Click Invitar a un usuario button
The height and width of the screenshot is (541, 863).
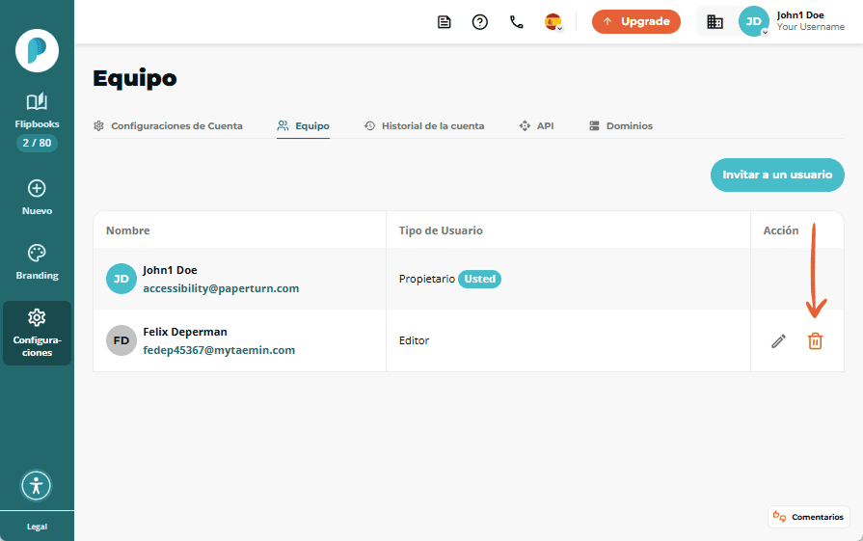(777, 175)
